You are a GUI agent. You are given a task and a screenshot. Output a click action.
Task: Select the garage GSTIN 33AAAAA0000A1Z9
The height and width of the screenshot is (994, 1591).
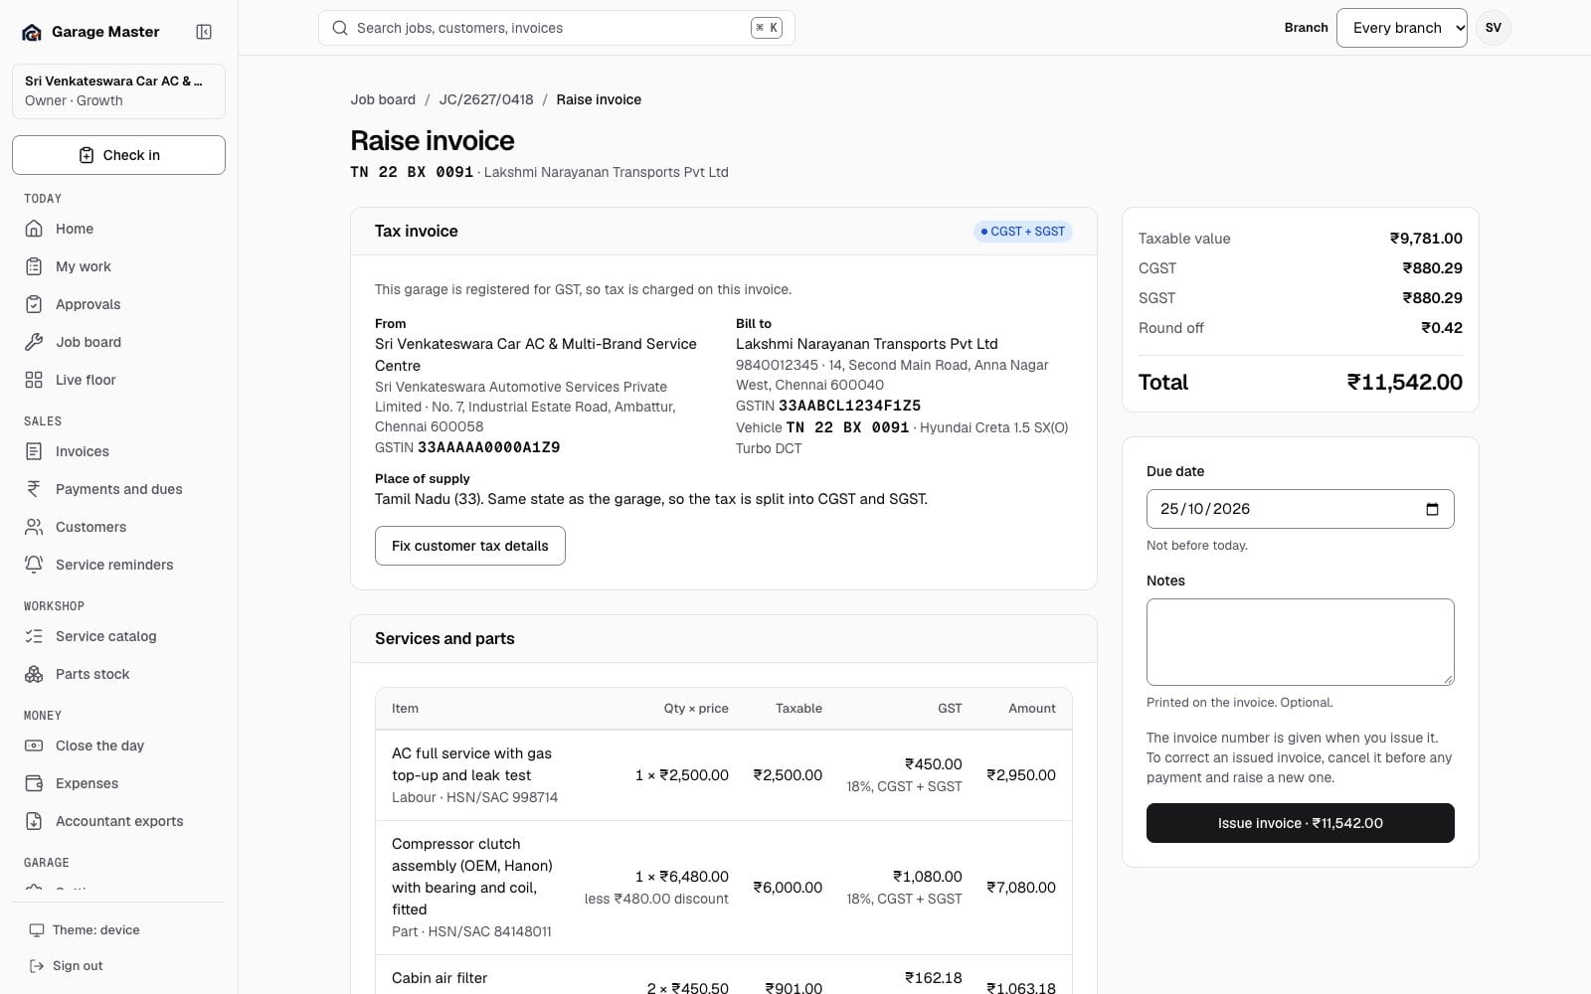pos(488,447)
